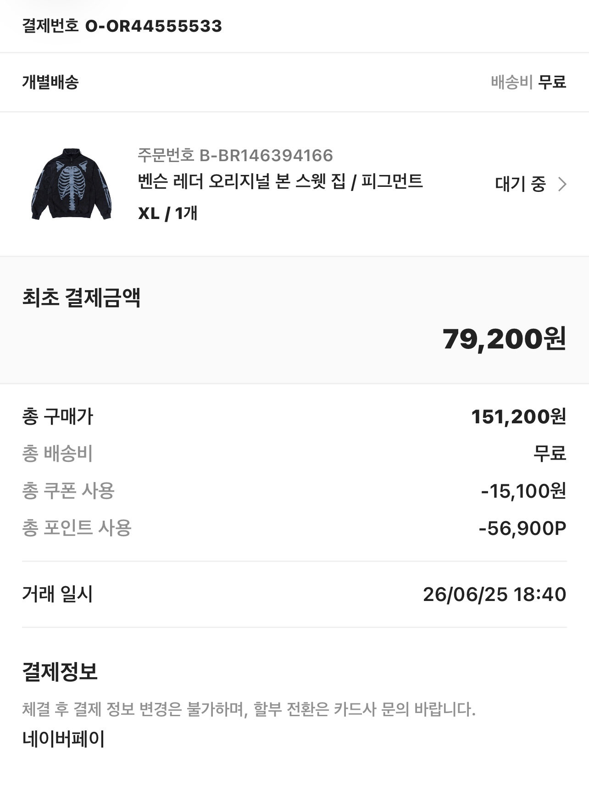Tap the 총 쿠폰 사용 row

(x=294, y=491)
